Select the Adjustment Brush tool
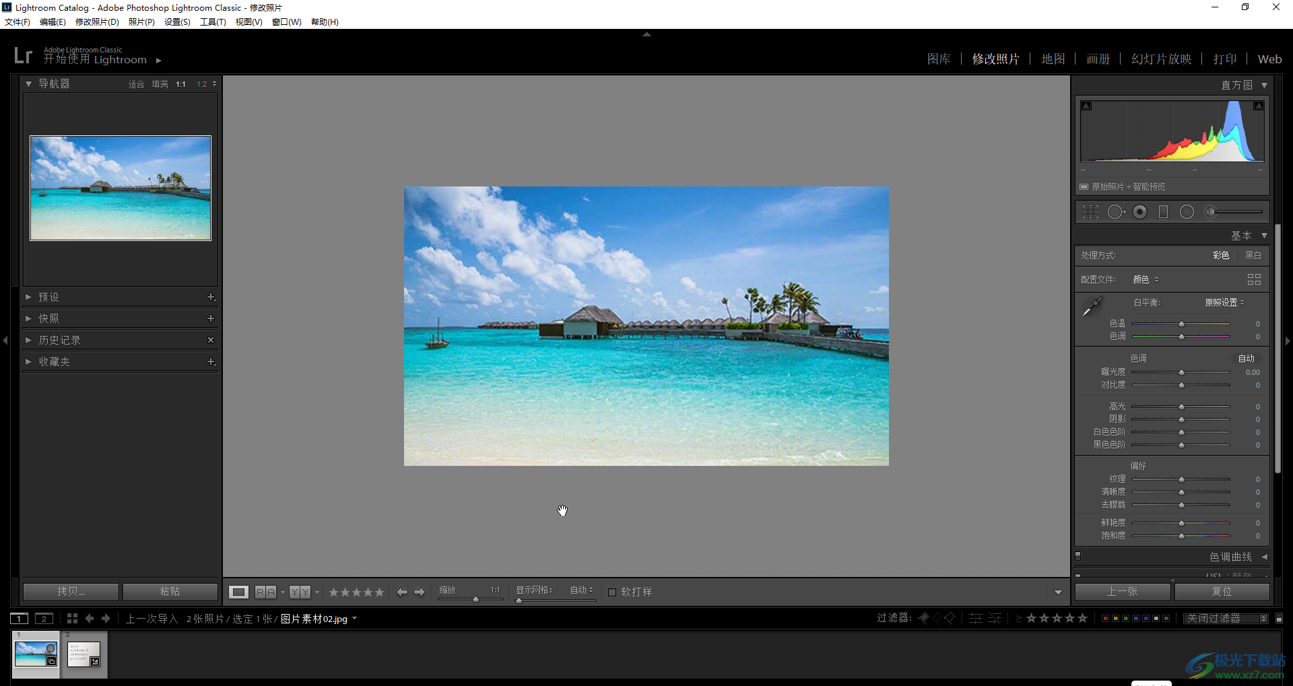The height and width of the screenshot is (686, 1293). point(1234,212)
